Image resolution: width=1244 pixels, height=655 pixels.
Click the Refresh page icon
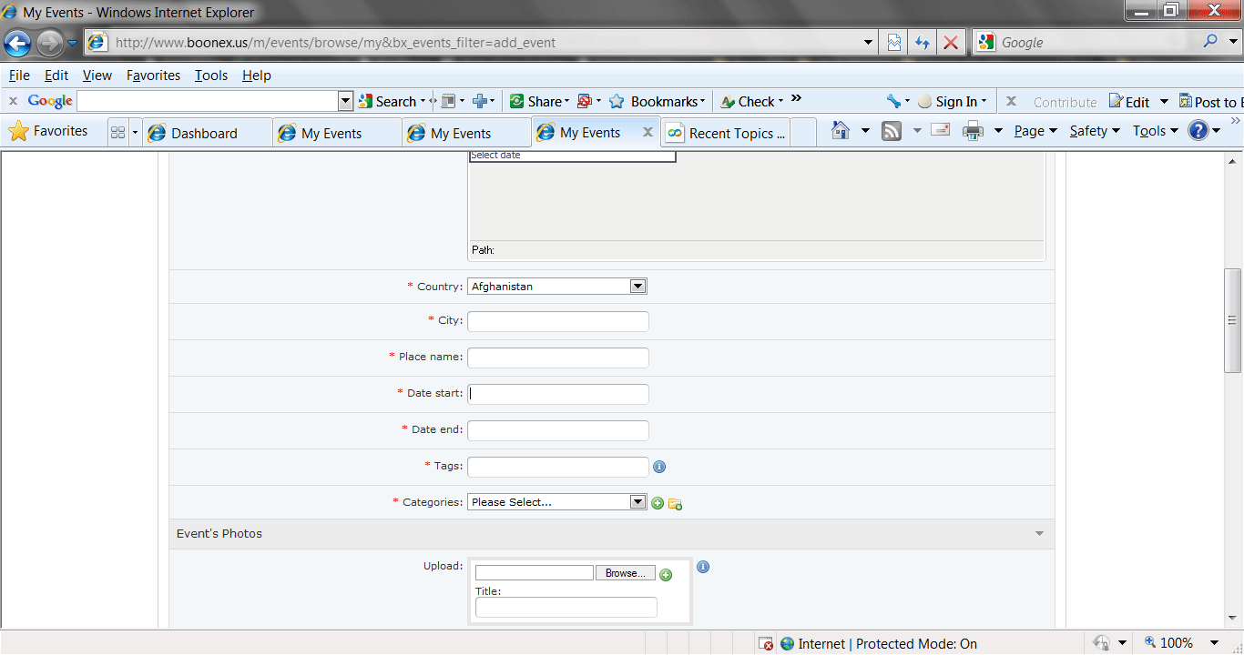[x=922, y=43]
